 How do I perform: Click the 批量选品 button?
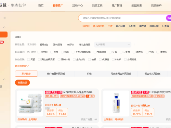coord(22,83)
